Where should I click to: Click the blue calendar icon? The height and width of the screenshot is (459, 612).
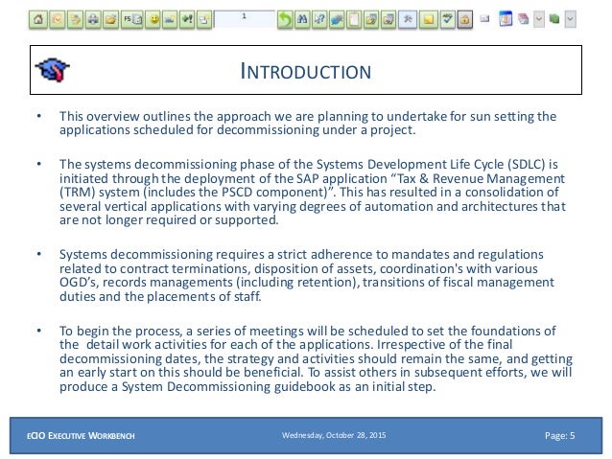coord(506,19)
